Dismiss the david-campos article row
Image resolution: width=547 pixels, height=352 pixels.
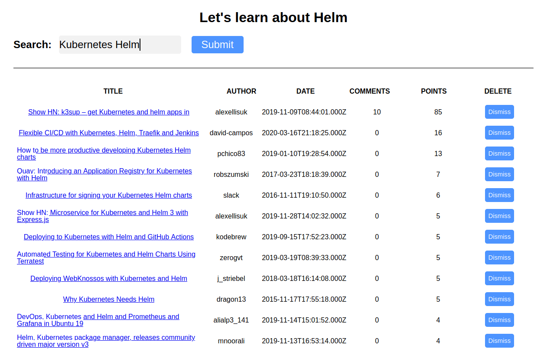point(499,133)
